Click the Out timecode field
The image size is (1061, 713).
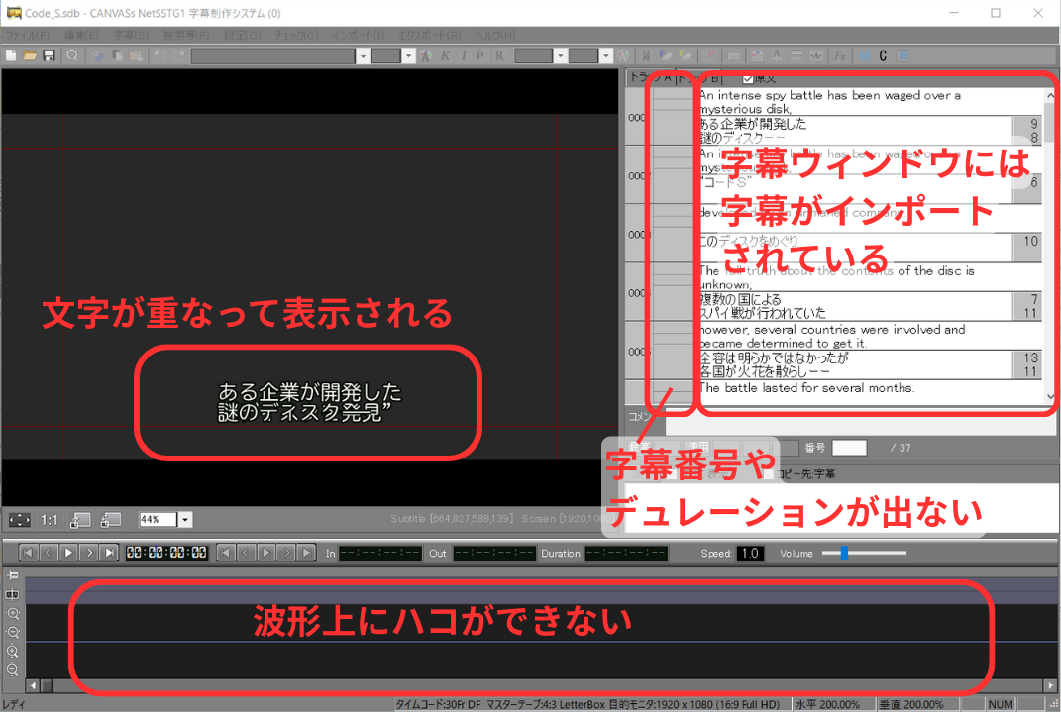click(494, 554)
